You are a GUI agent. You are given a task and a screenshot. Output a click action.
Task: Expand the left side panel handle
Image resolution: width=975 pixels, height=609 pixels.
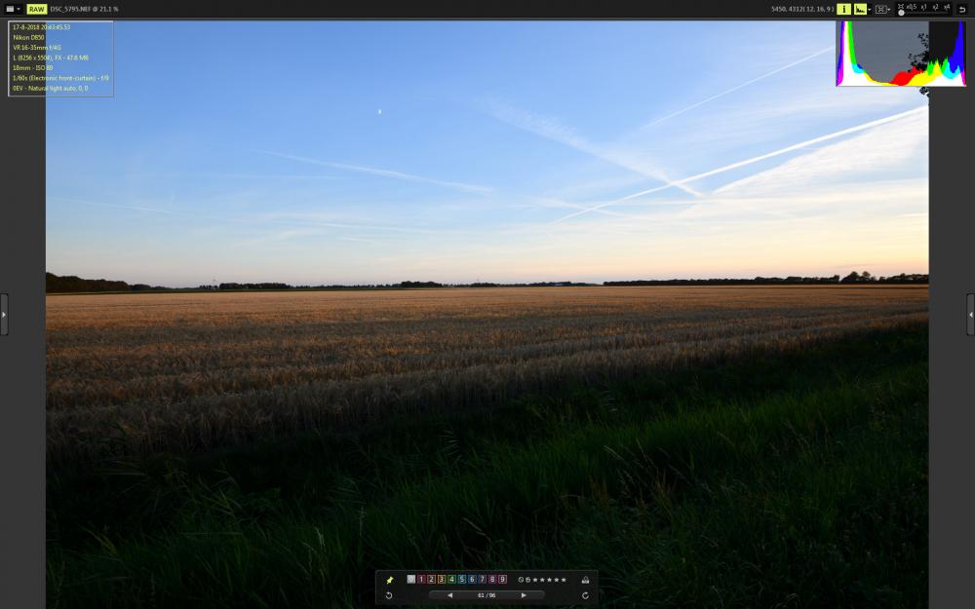tap(4, 315)
